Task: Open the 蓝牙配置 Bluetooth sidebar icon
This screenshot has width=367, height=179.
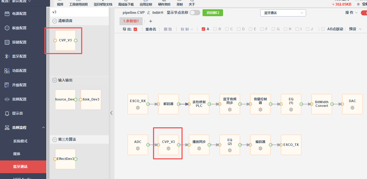Action: click(7, 56)
